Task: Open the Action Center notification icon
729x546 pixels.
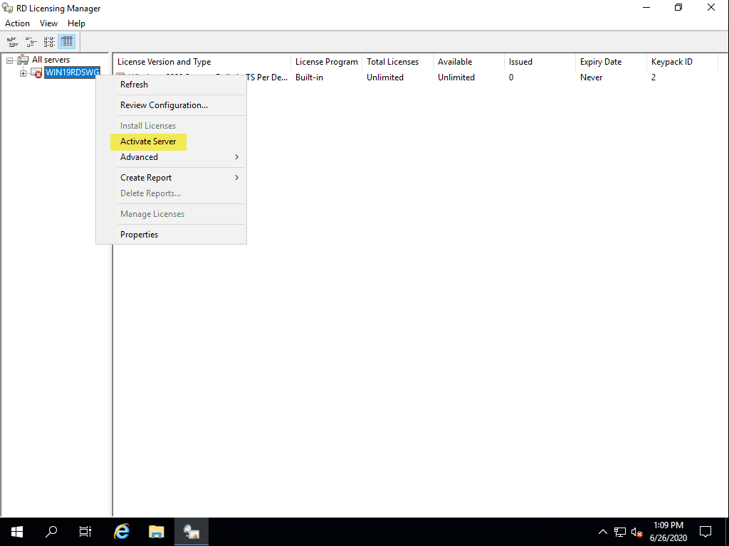Action: click(x=705, y=531)
